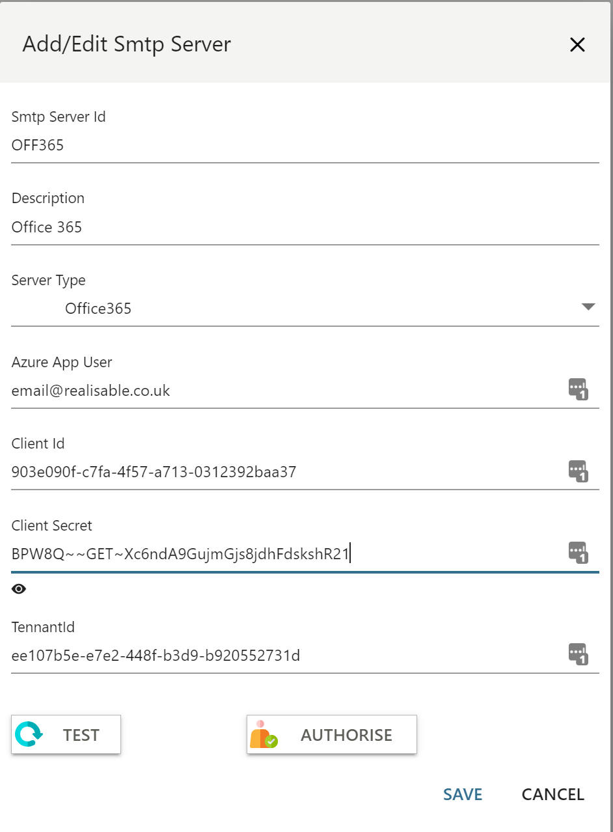Close the Add/Edit Smtp Server dialog
This screenshot has height=832, width=613.
pyautogui.click(x=577, y=44)
